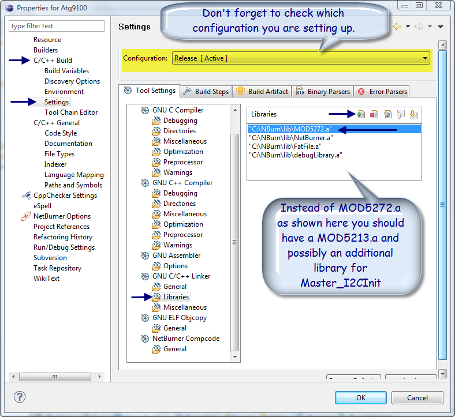
Task: Click the GNU ELF Objcopy tool icon
Action: coord(145,318)
